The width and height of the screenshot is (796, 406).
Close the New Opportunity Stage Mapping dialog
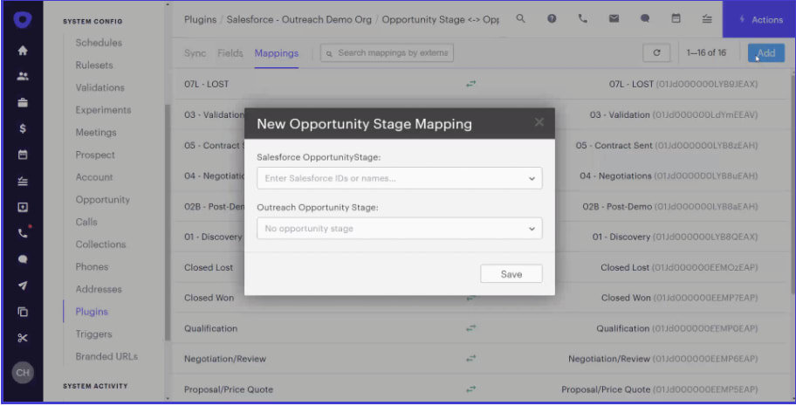pos(539,122)
